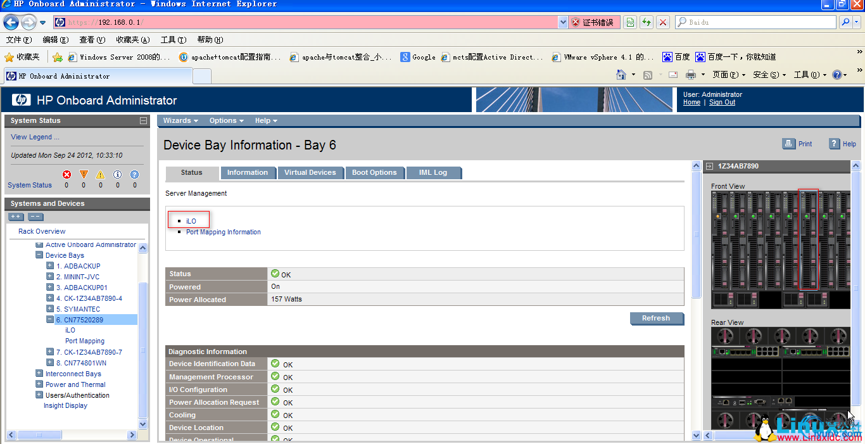Switch to the Information tab
The image size is (865, 444).
click(x=248, y=172)
